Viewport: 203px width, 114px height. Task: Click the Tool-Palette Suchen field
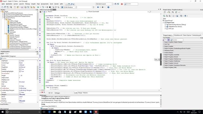point(177,40)
